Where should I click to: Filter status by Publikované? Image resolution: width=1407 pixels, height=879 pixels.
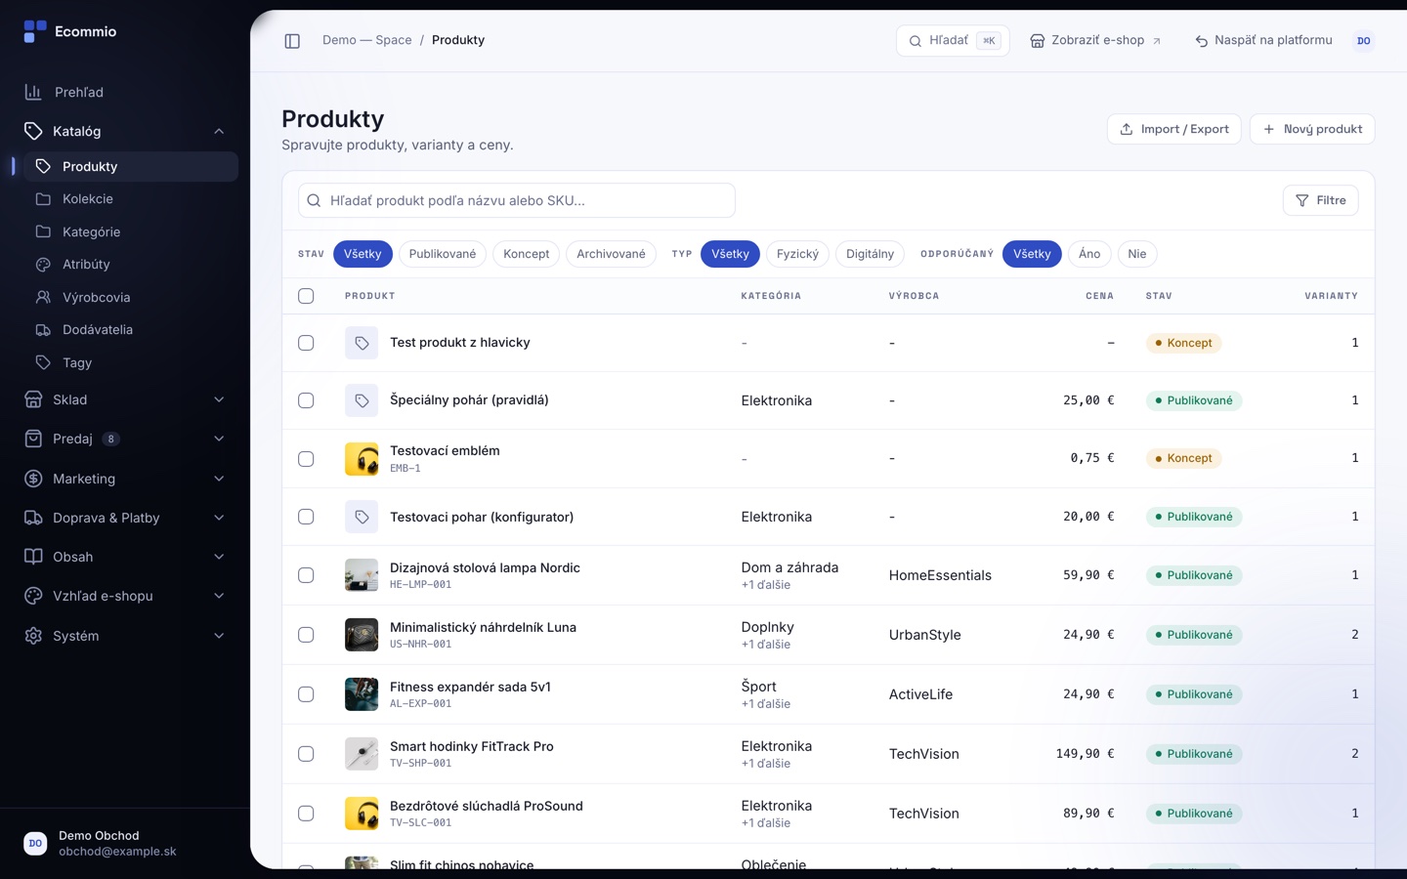[x=443, y=254]
